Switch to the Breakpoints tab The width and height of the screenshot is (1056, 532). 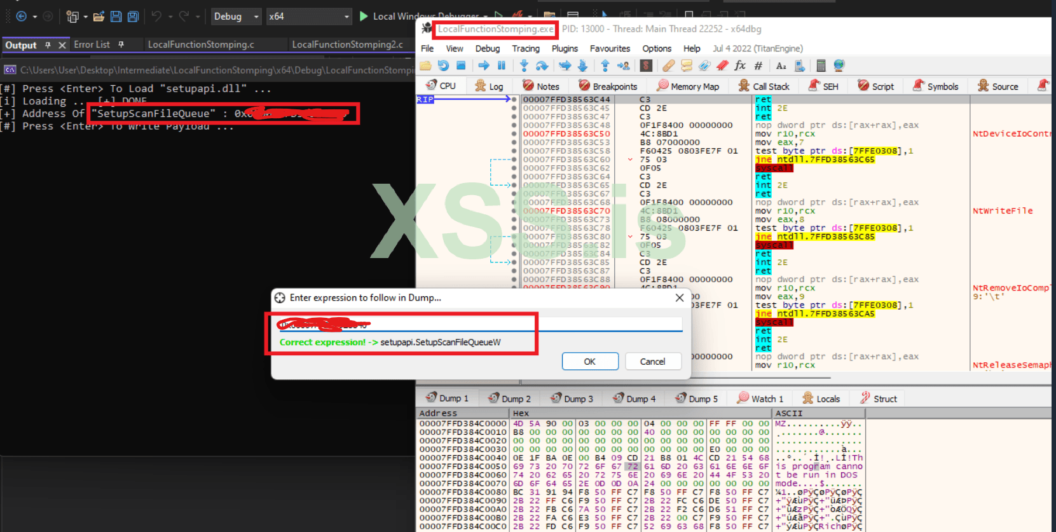(x=608, y=86)
